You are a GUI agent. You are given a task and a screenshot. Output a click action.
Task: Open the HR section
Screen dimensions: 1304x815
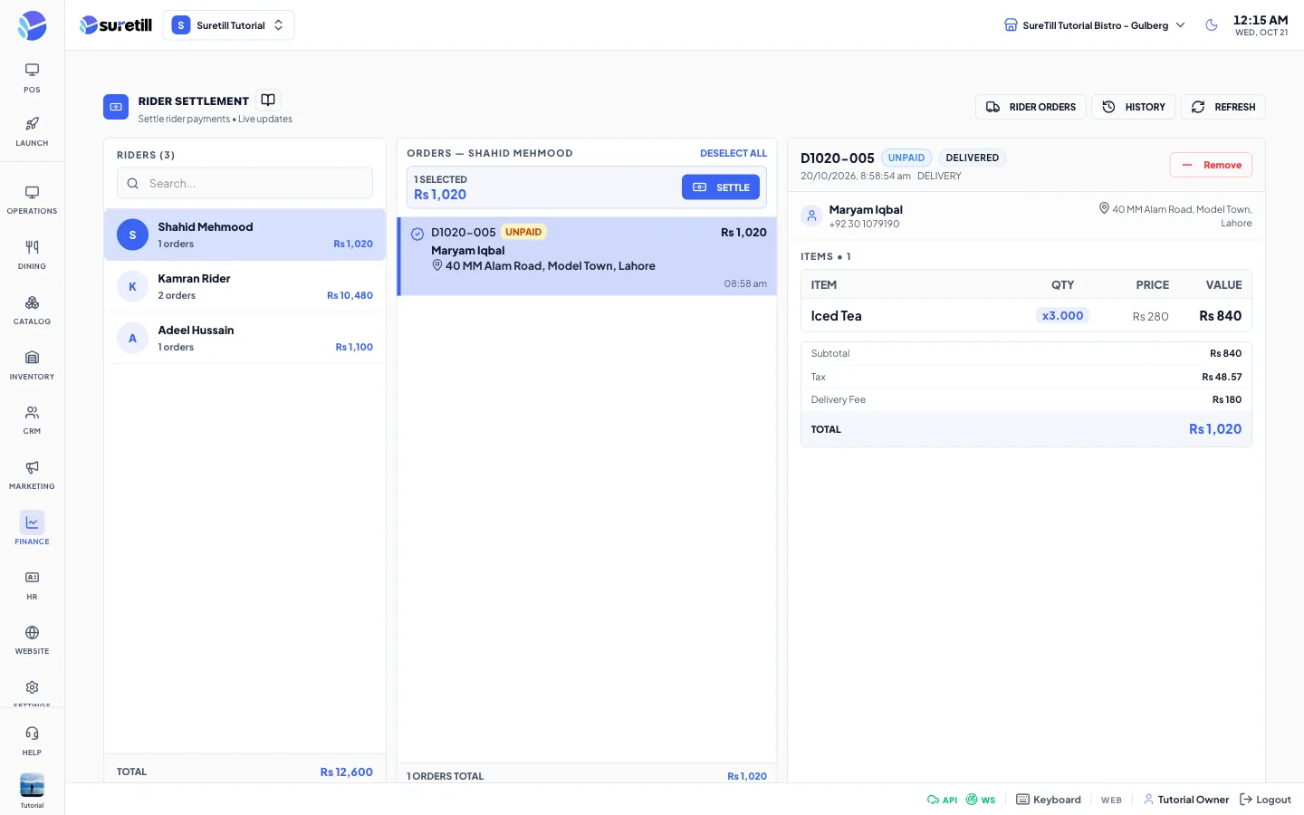click(32, 586)
